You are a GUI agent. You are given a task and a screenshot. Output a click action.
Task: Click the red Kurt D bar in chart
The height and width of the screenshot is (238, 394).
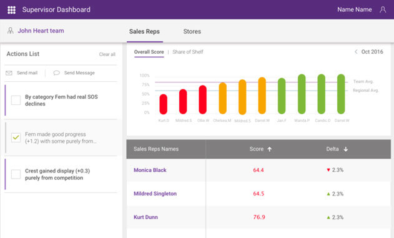pyautogui.click(x=164, y=104)
